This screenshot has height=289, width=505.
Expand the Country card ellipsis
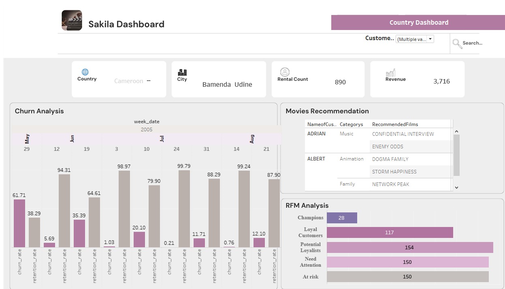[x=149, y=81]
